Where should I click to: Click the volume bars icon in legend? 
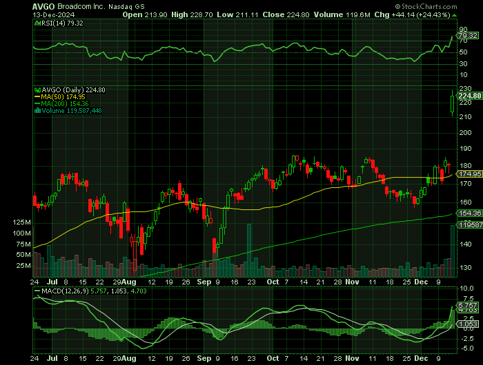tap(37, 110)
